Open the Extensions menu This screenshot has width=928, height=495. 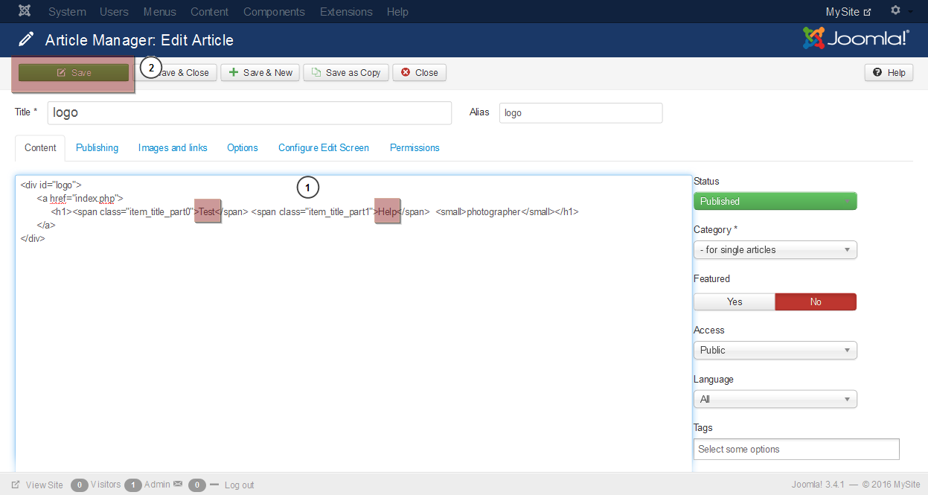[x=345, y=11]
